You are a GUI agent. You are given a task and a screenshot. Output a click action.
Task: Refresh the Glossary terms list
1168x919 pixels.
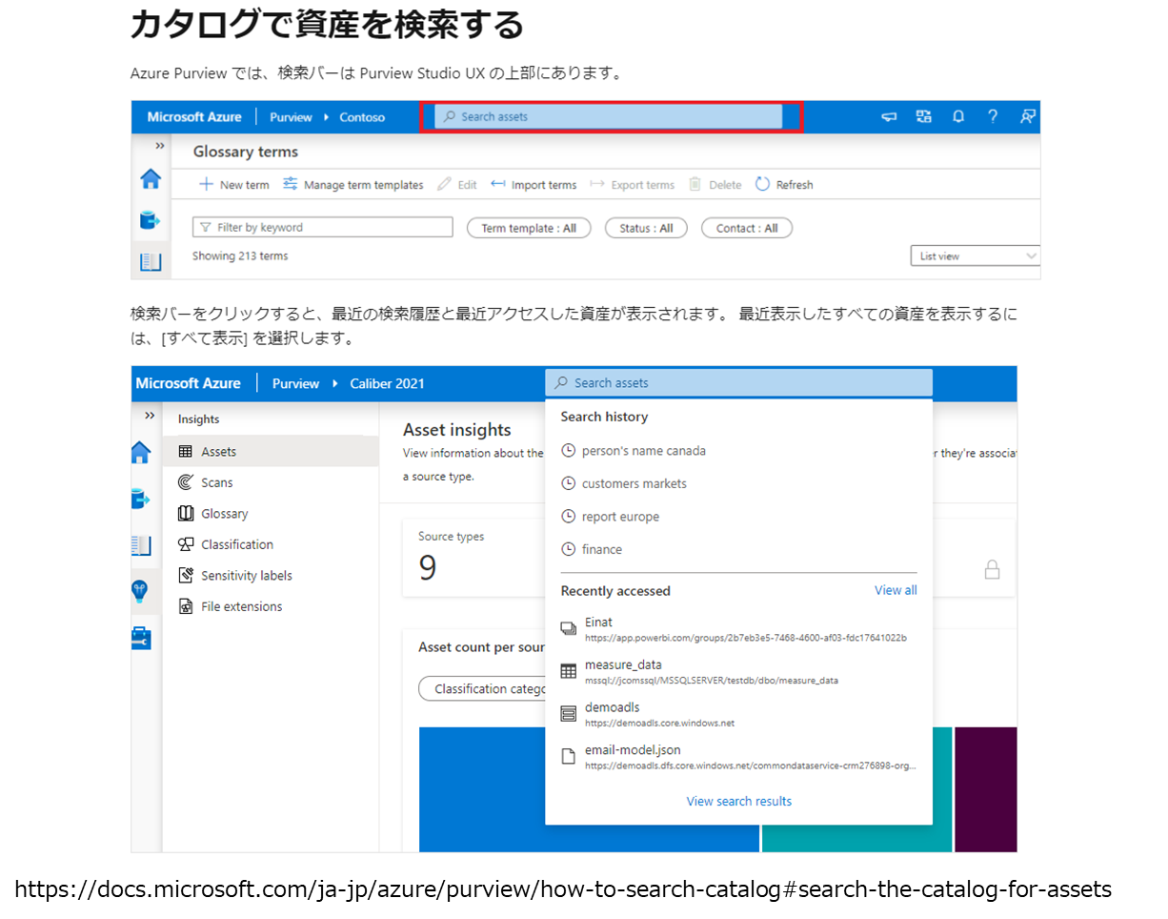coord(784,185)
